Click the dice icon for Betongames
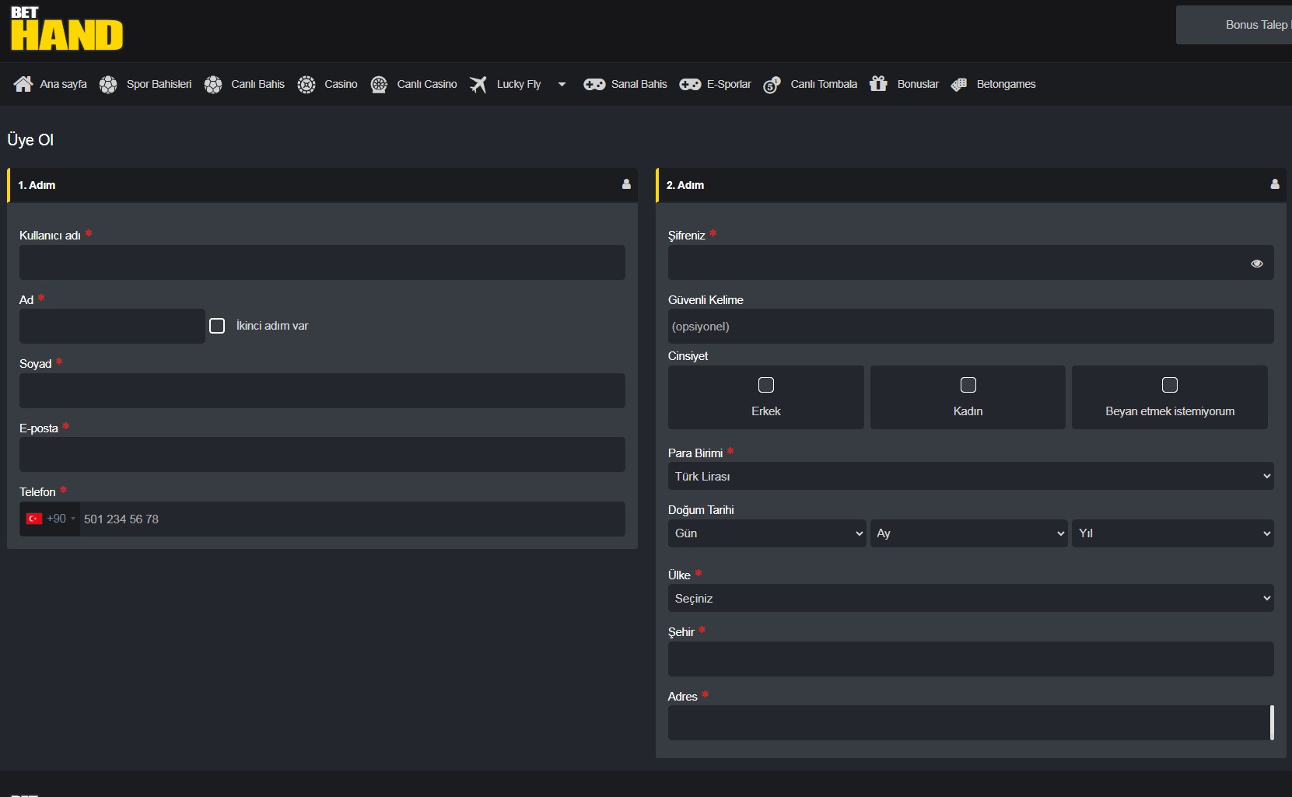Screen dimensions: 1292x797 click(x=959, y=84)
